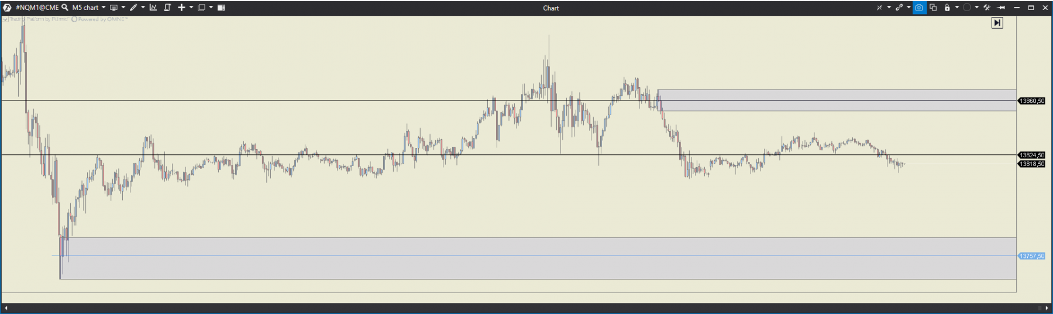Click the camera screenshot button
This screenshot has width=1053, height=314.
point(920,8)
